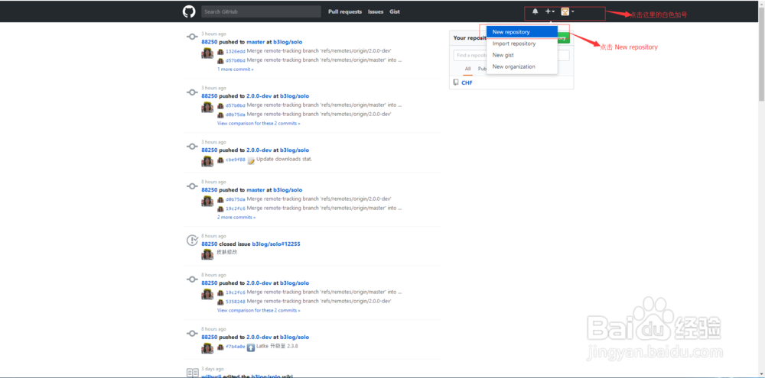Screen dimensions: 765x378
Task: Open commit 1326edd link
Action: pos(236,51)
